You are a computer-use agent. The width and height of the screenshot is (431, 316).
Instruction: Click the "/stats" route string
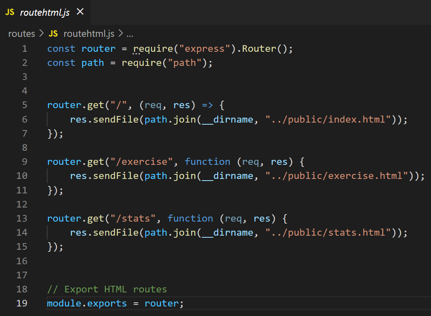tap(133, 218)
